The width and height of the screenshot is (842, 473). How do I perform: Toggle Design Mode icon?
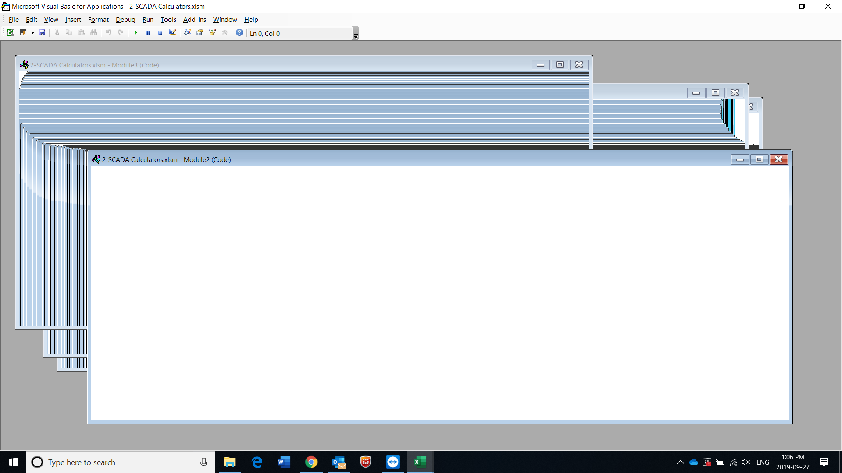(173, 33)
